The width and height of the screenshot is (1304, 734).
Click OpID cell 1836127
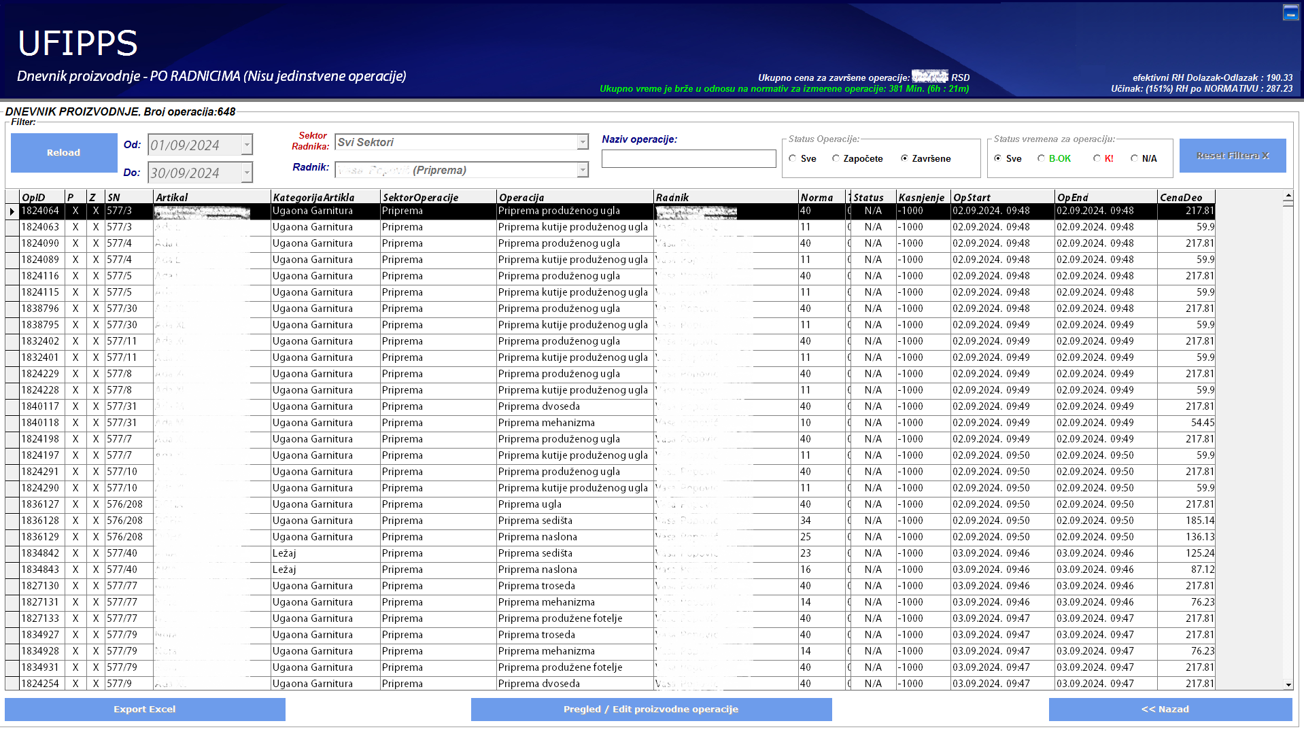point(41,504)
